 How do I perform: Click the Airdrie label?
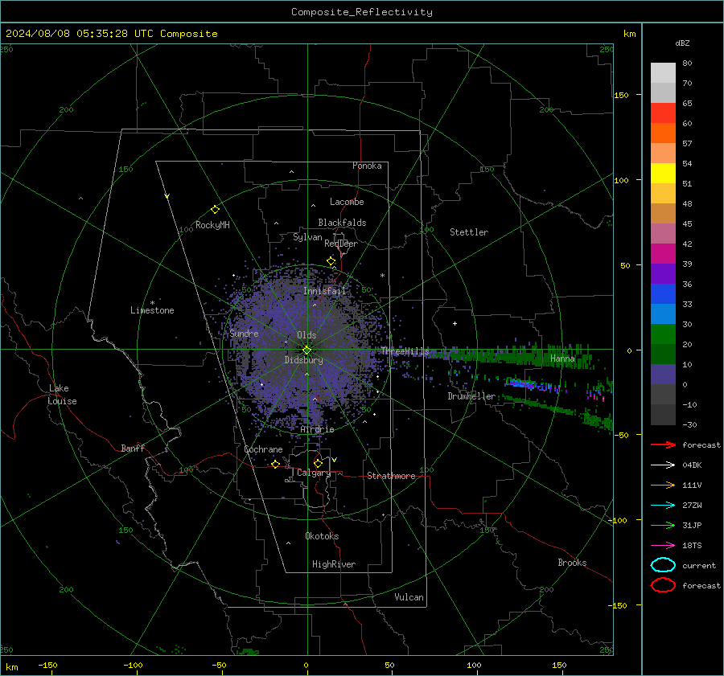tap(317, 429)
